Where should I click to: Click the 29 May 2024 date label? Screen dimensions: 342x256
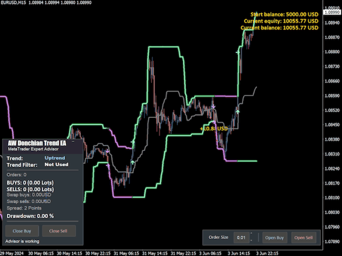coord(13,252)
